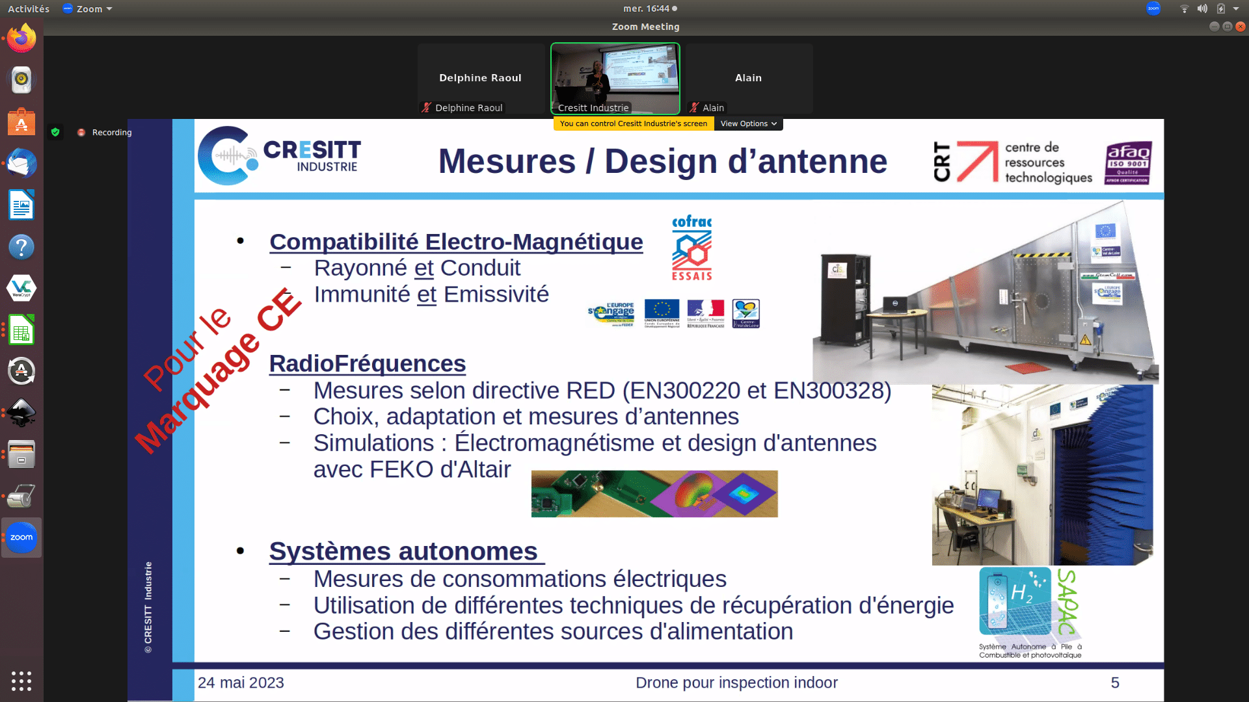
Task: Click the RadioFréquences heading link
Action: pos(368,364)
